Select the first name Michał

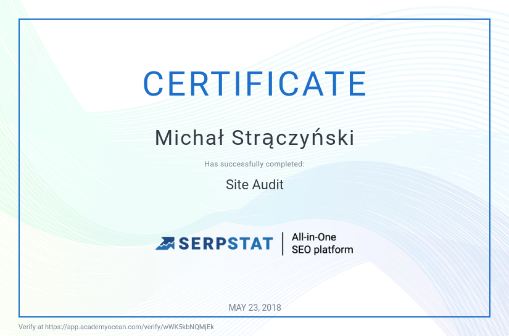pyautogui.click(x=188, y=138)
